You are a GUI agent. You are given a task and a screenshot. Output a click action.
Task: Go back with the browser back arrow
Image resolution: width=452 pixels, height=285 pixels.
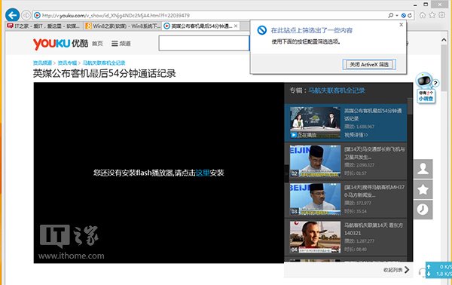click(x=12, y=15)
